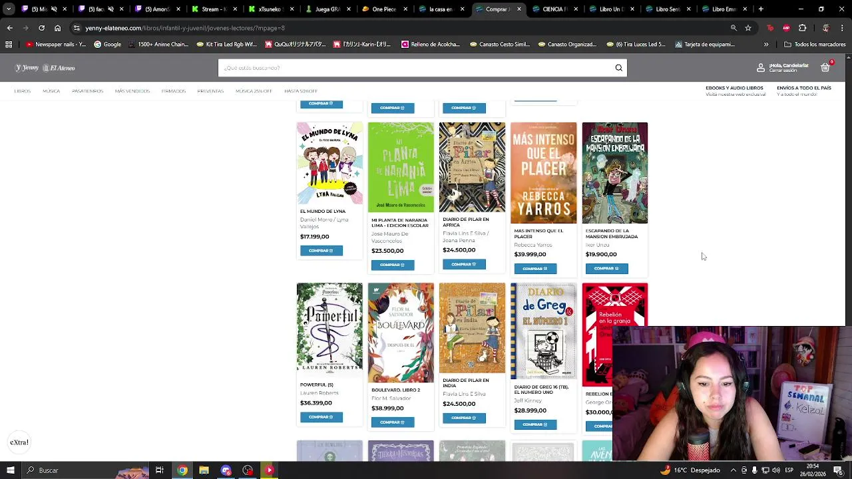Image resolution: width=852 pixels, height=479 pixels.
Task: Open the MÁS VENDIDOS menu
Action: pyautogui.click(x=132, y=91)
